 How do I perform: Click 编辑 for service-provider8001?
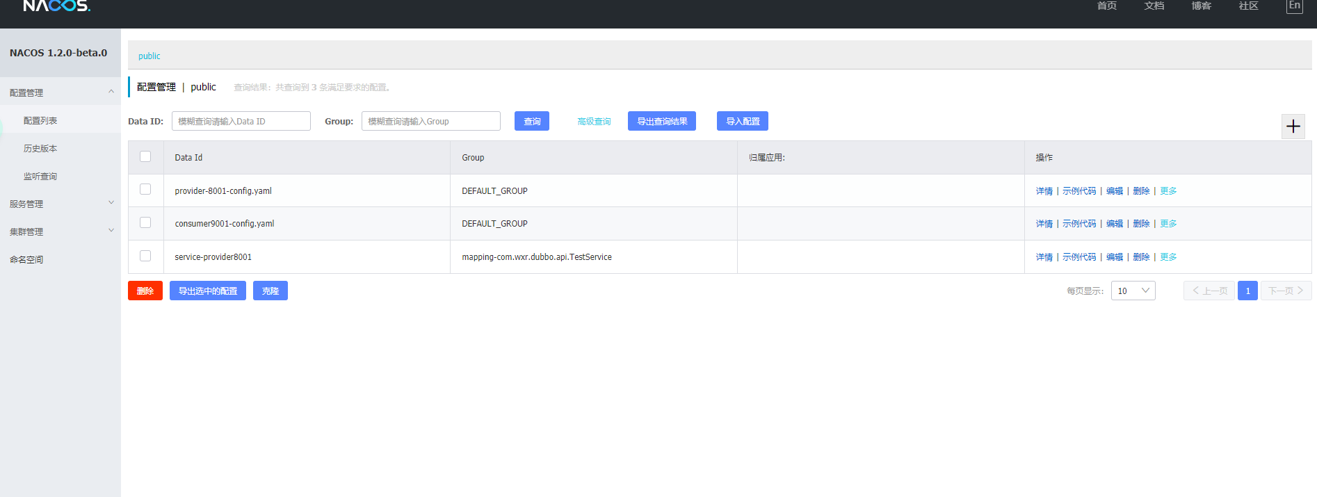1115,256
